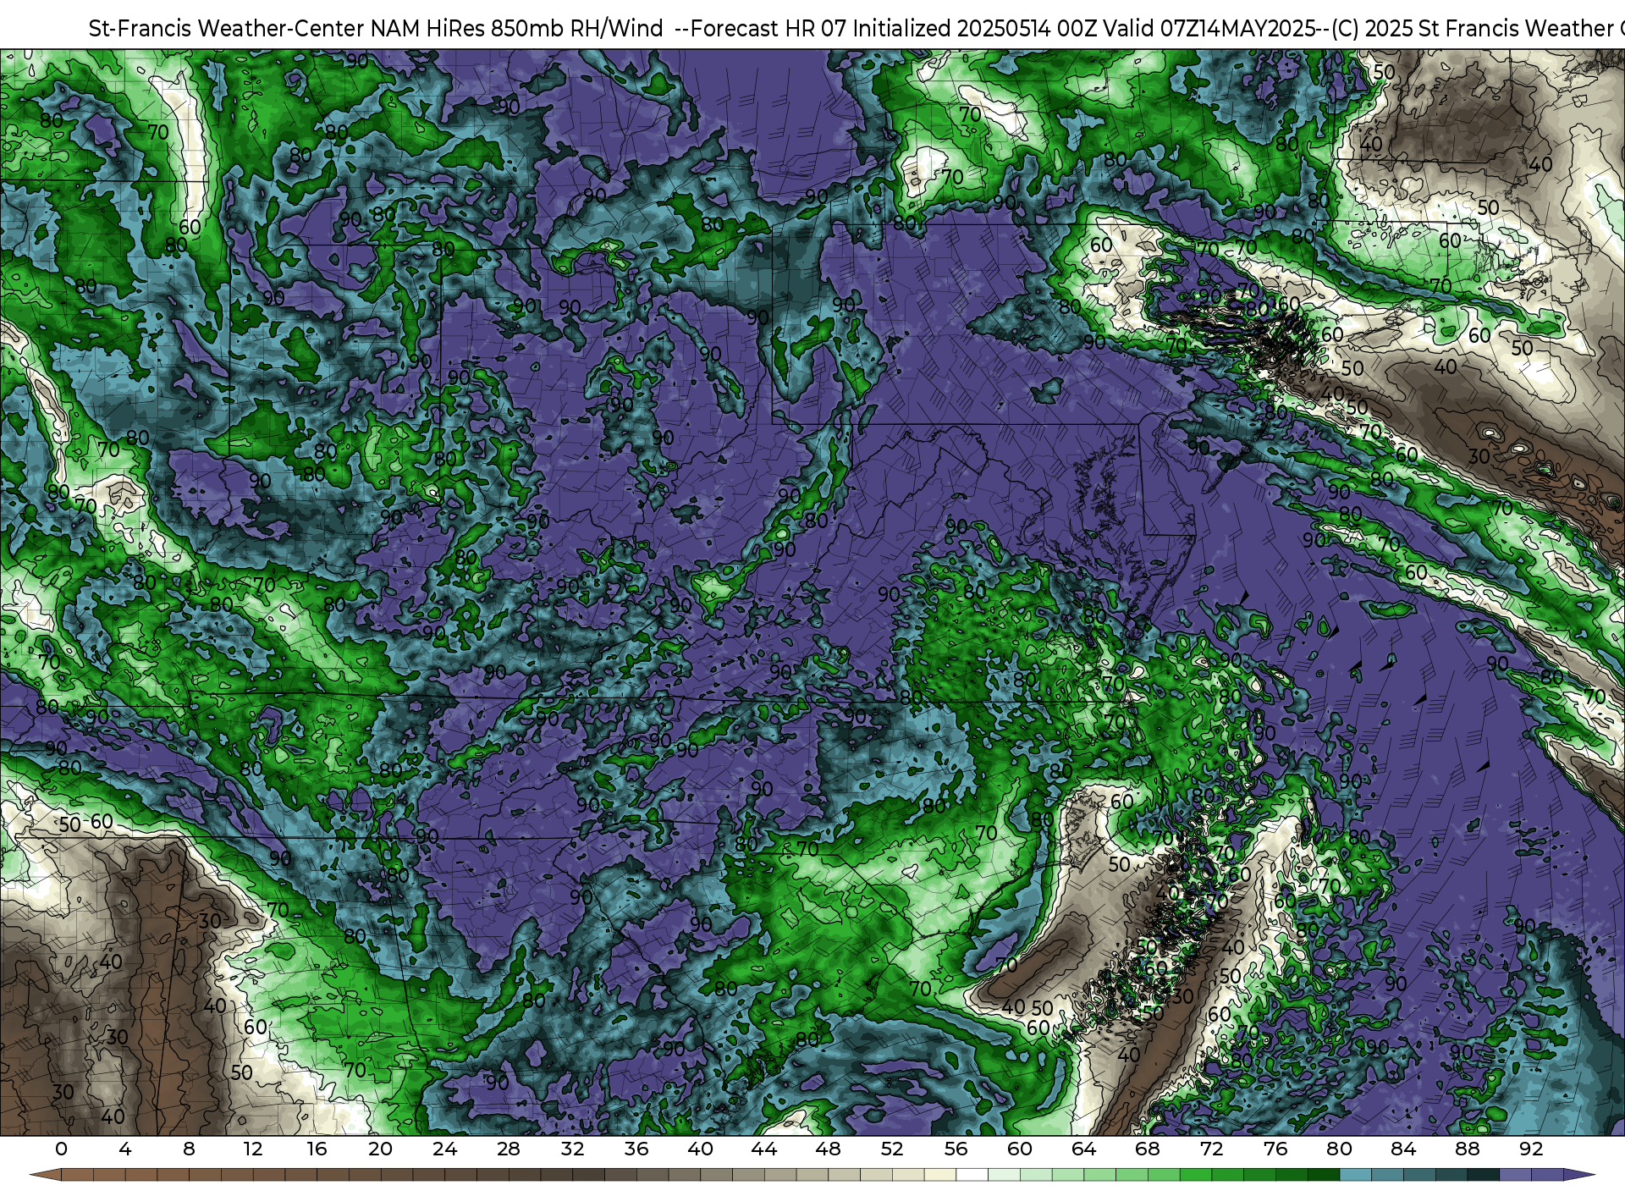This screenshot has width=1625, height=1185.
Task: Click the "52" color scale label
Action: coord(891,1149)
